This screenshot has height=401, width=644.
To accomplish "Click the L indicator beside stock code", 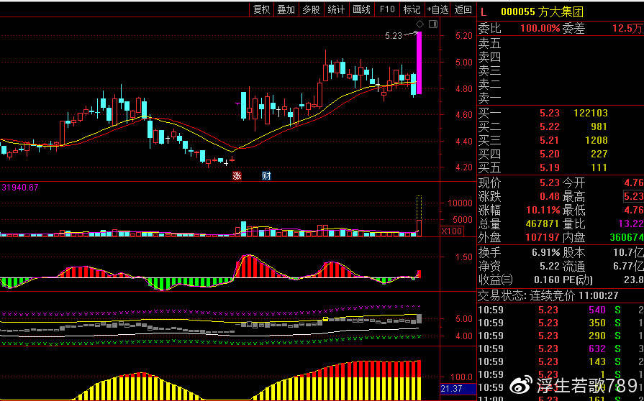I will (x=484, y=11).
